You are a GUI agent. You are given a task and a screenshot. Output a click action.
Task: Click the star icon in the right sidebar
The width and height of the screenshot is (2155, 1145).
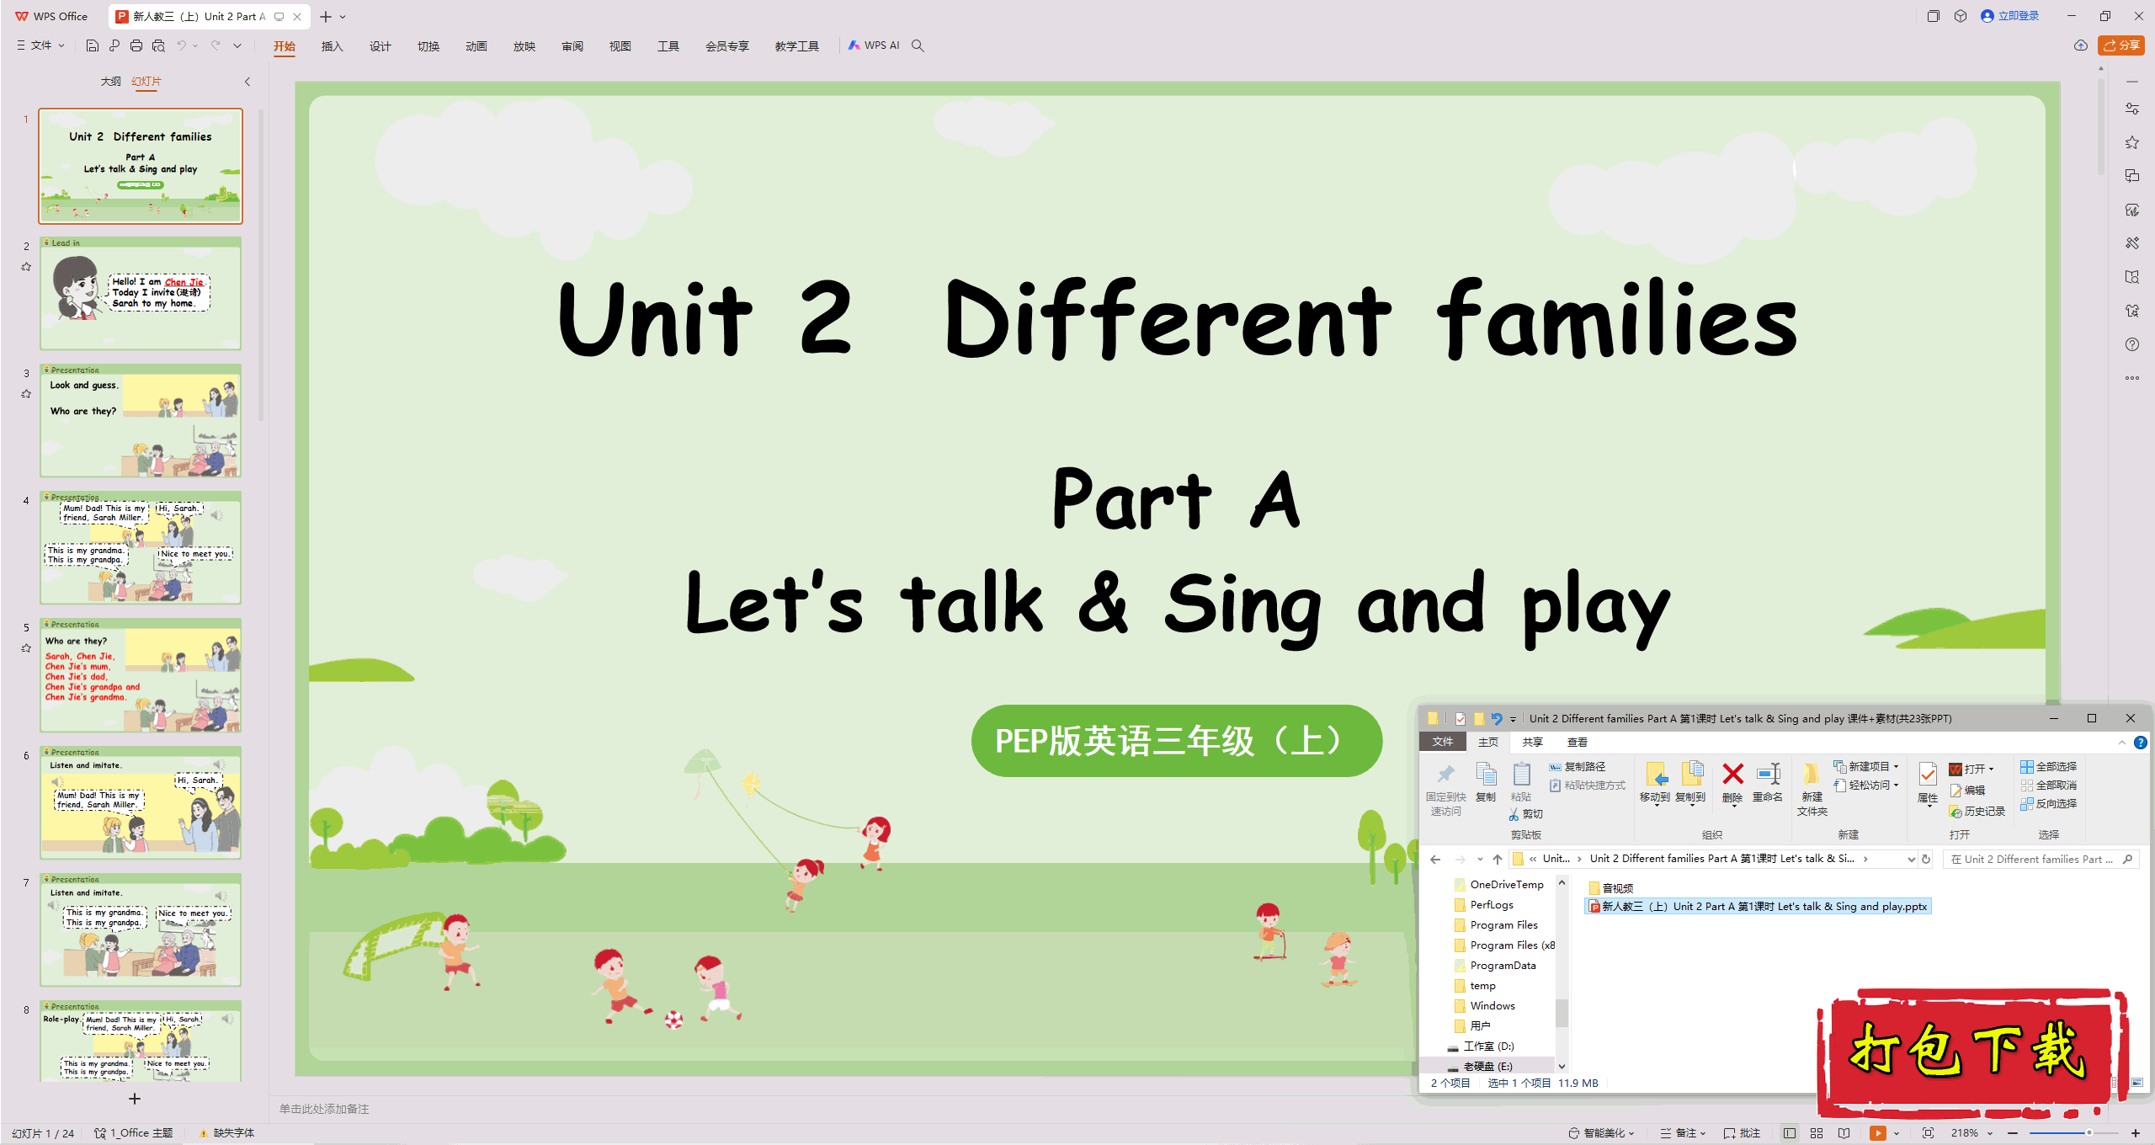click(x=2131, y=142)
